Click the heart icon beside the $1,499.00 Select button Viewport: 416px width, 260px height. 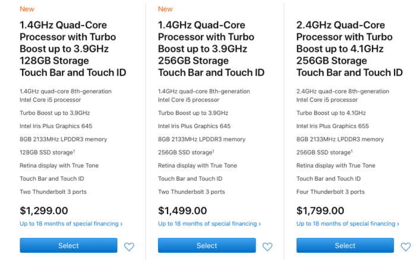pos(267,246)
